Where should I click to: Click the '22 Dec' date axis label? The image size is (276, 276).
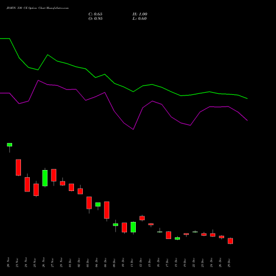pyautogui.click(x=194, y=262)
